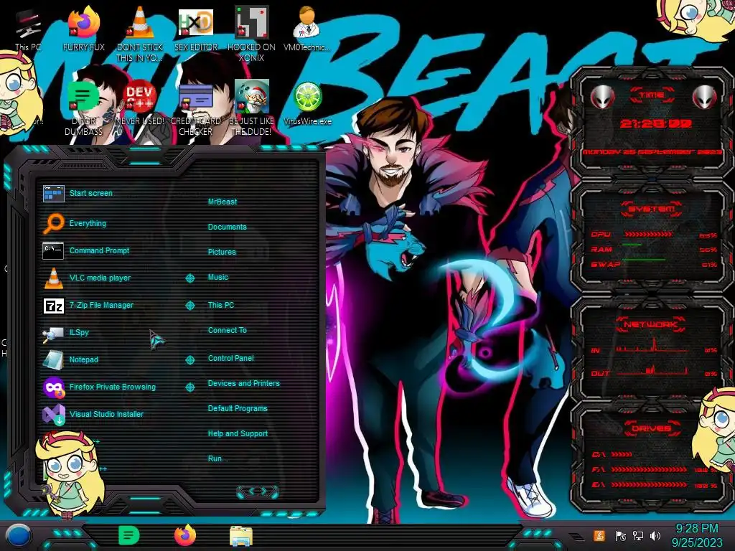735x551 pixels.
Task: Open Help and Support
Action: (x=238, y=433)
